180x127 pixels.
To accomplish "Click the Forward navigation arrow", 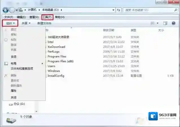I will tap(12, 10).
